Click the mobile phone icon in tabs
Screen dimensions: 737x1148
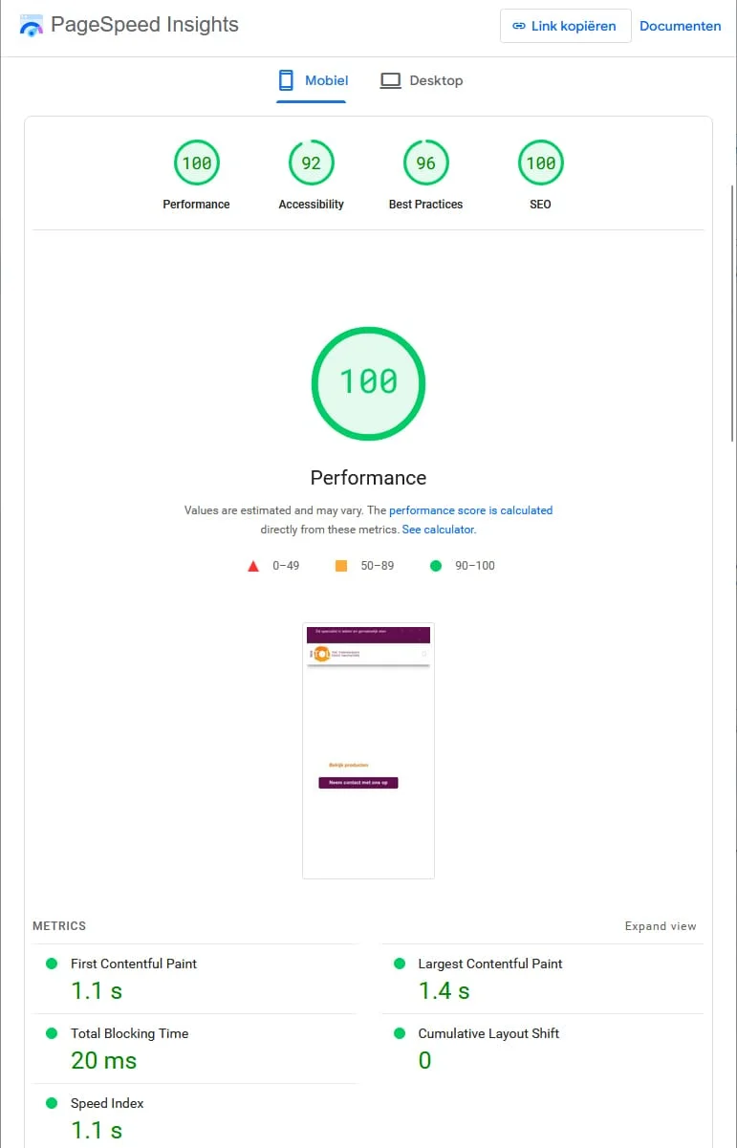285,80
